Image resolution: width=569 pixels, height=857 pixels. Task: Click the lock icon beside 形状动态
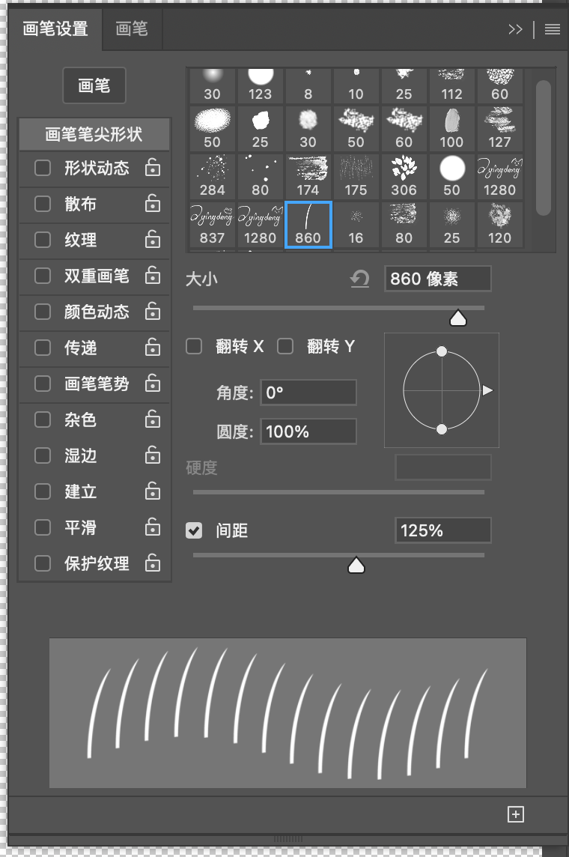[x=153, y=168]
